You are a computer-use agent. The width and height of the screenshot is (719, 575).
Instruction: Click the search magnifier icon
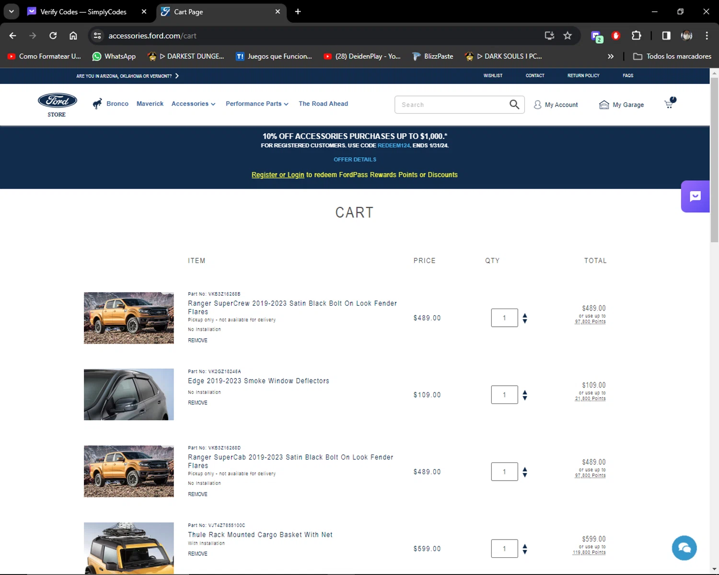click(514, 104)
